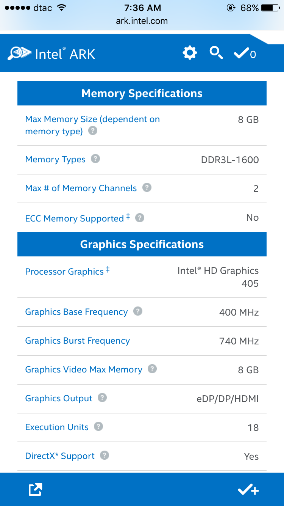Tap the search magnifier icon
The image size is (284, 506).
point(216,53)
